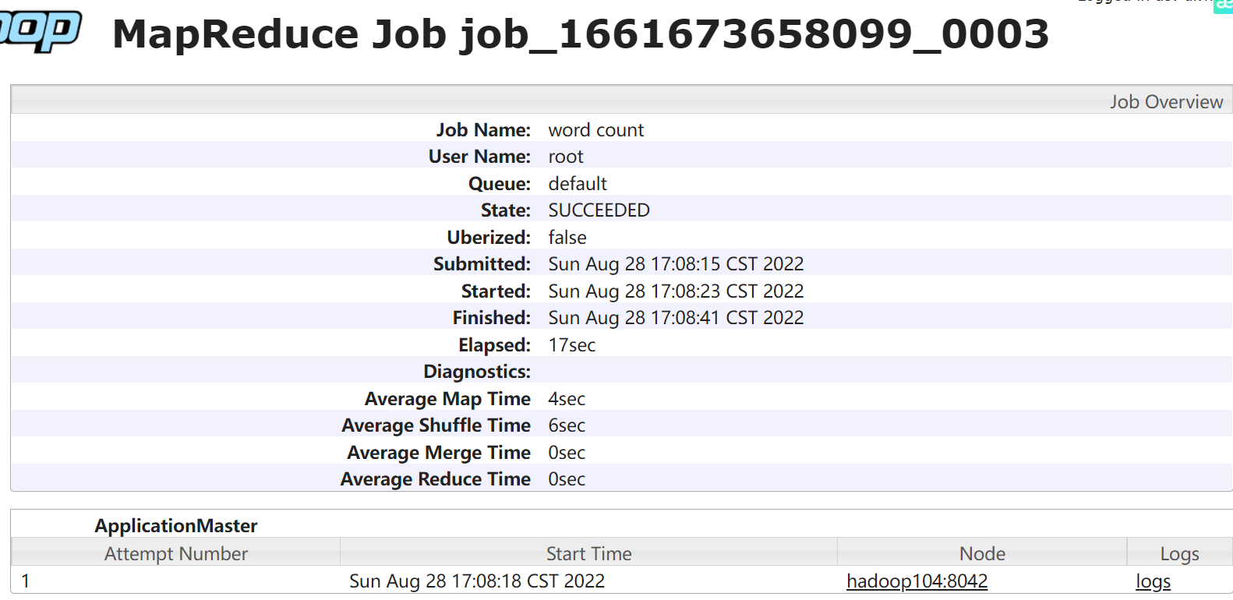Click the MapReduce Job title heading

coord(581,34)
